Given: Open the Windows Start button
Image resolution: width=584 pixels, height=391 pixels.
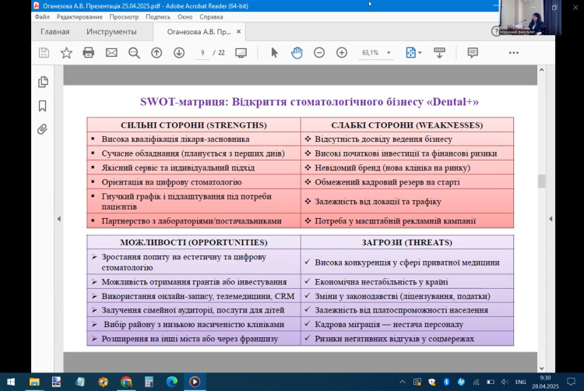Looking at the screenshot, I should [11, 382].
